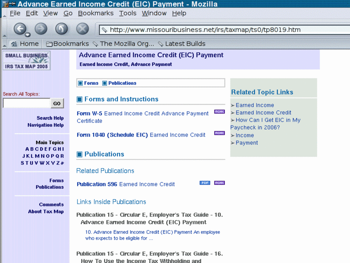This screenshot has width=350, height=263.
Task: Open the About Tax Map link
Action: pyautogui.click(x=46, y=211)
